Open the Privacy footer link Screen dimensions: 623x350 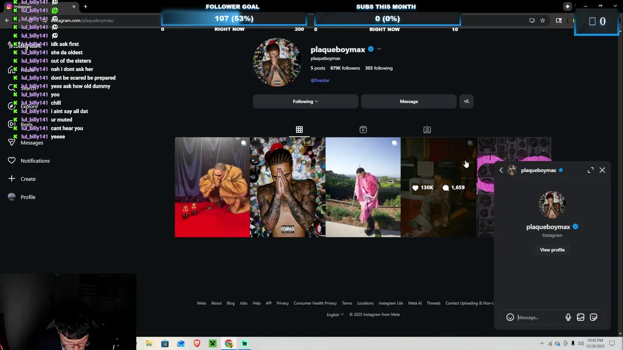[x=283, y=303]
